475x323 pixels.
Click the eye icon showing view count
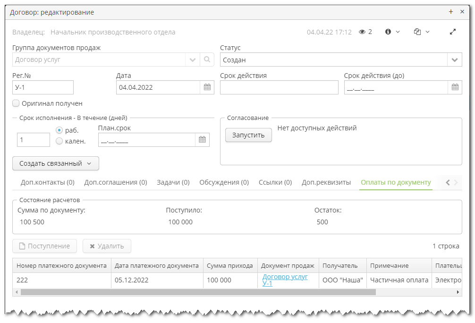[361, 32]
